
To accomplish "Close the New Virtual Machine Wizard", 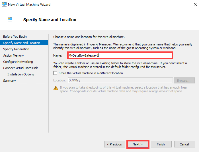I will pyautogui.click(x=195, y=4).
